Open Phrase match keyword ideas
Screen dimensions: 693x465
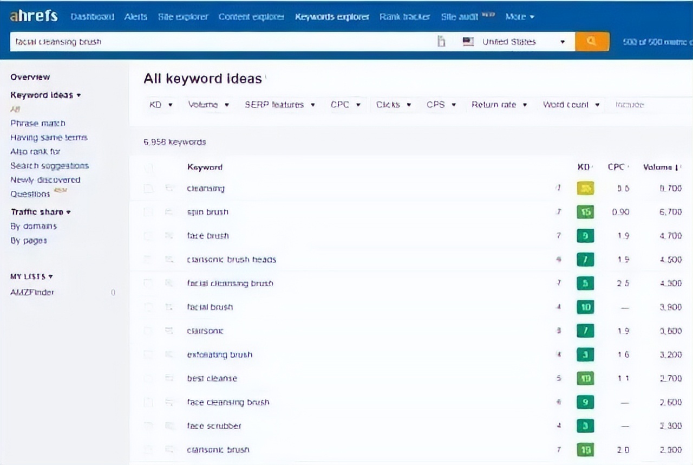point(38,123)
